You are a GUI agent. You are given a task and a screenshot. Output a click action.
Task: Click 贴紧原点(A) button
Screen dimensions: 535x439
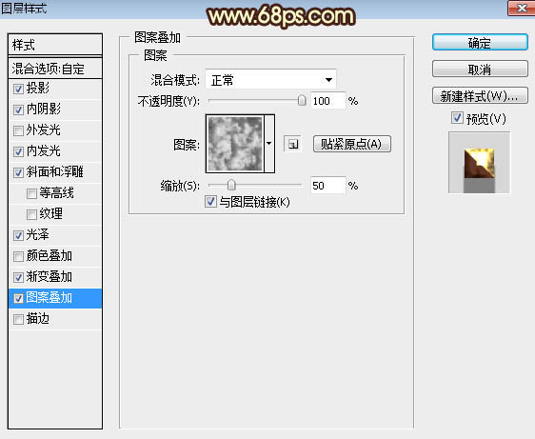point(352,144)
